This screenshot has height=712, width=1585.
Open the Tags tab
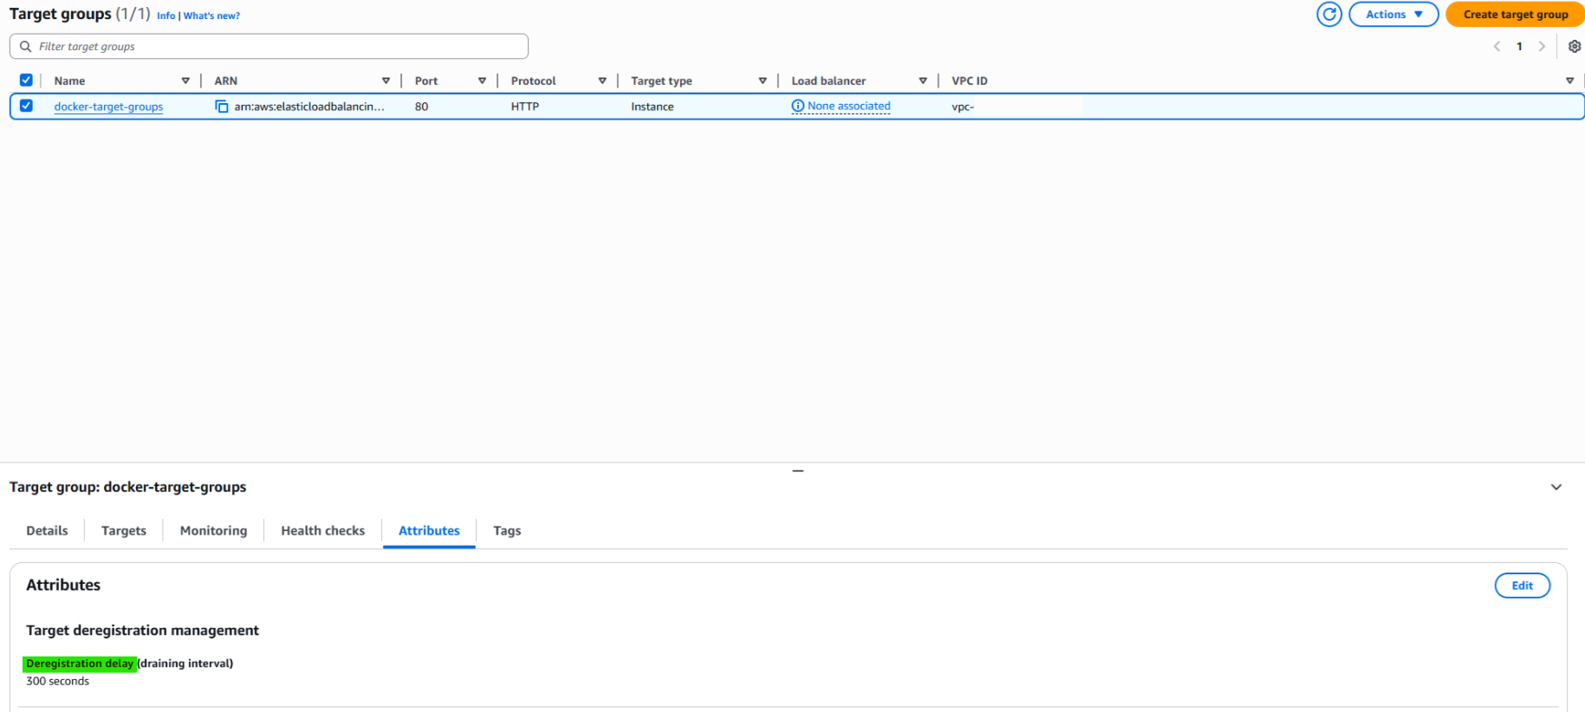(x=507, y=531)
